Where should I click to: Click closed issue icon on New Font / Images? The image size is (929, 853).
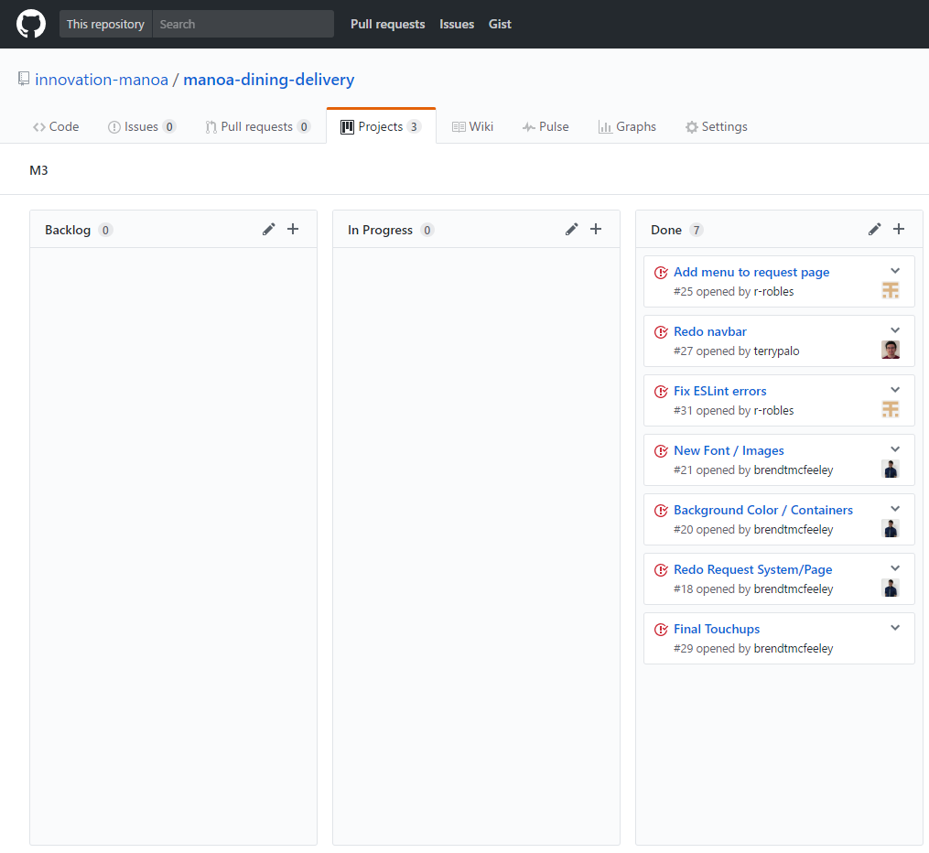[661, 451]
